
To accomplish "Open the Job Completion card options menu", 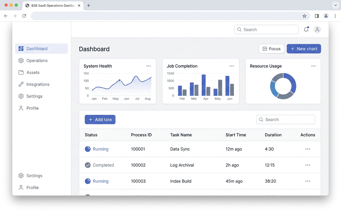I will coord(232,66).
